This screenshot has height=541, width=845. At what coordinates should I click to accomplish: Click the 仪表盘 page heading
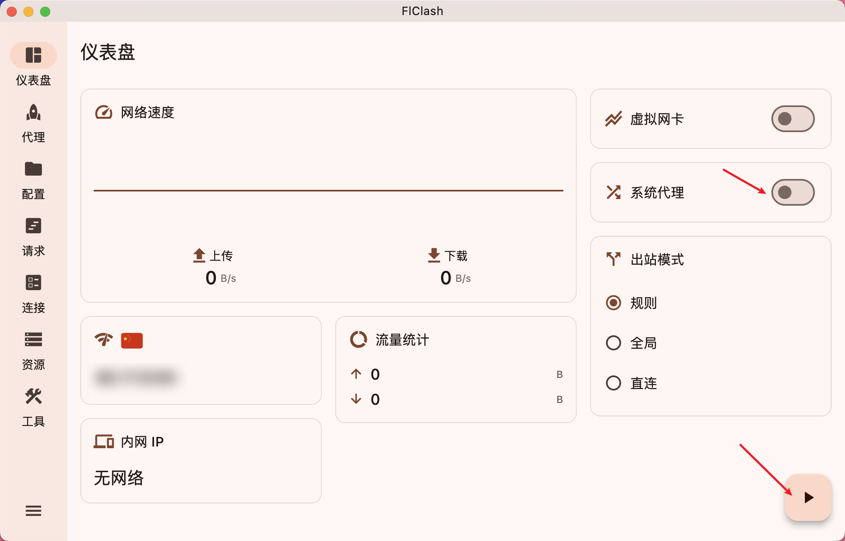(108, 52)
